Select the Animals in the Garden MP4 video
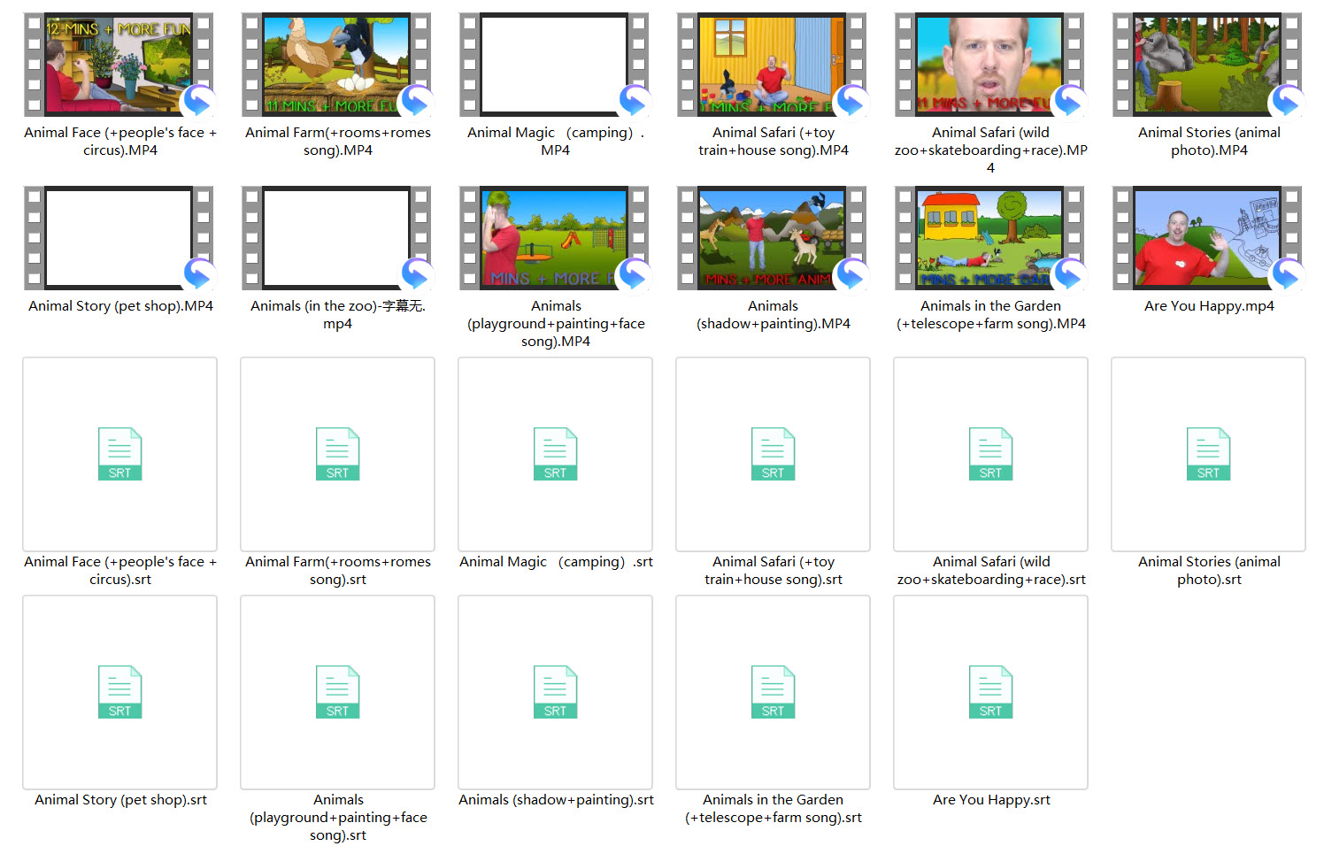1324x846 pixels. pyautogui.click(x=990, y=237)
